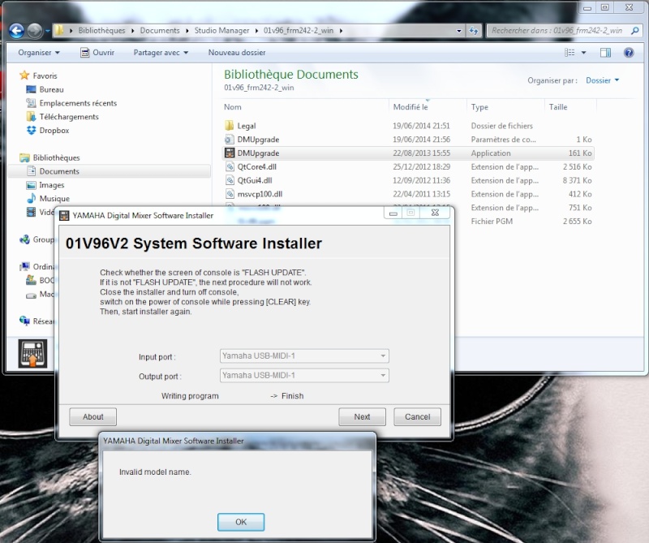649x543 pixels.
Task: Open the Organiser menu
Action: coord(39,53)
